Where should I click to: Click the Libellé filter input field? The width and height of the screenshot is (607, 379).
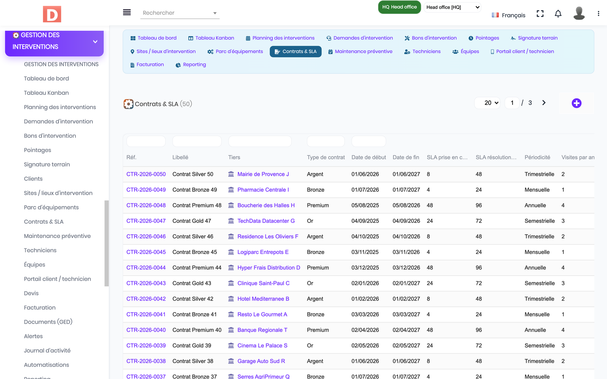pos(197,141)
